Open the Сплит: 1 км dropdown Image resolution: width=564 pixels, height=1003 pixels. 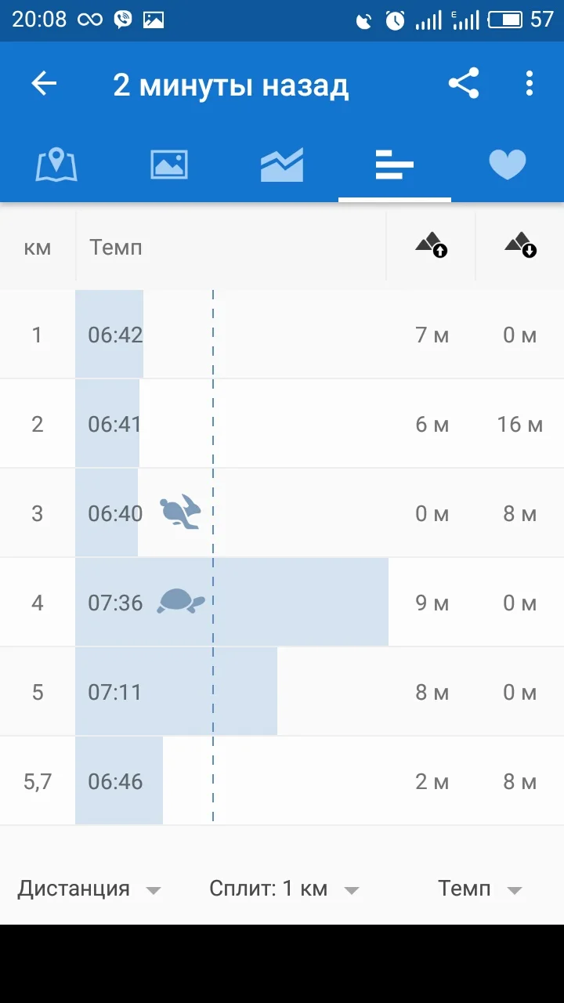(x=284, y=889)
